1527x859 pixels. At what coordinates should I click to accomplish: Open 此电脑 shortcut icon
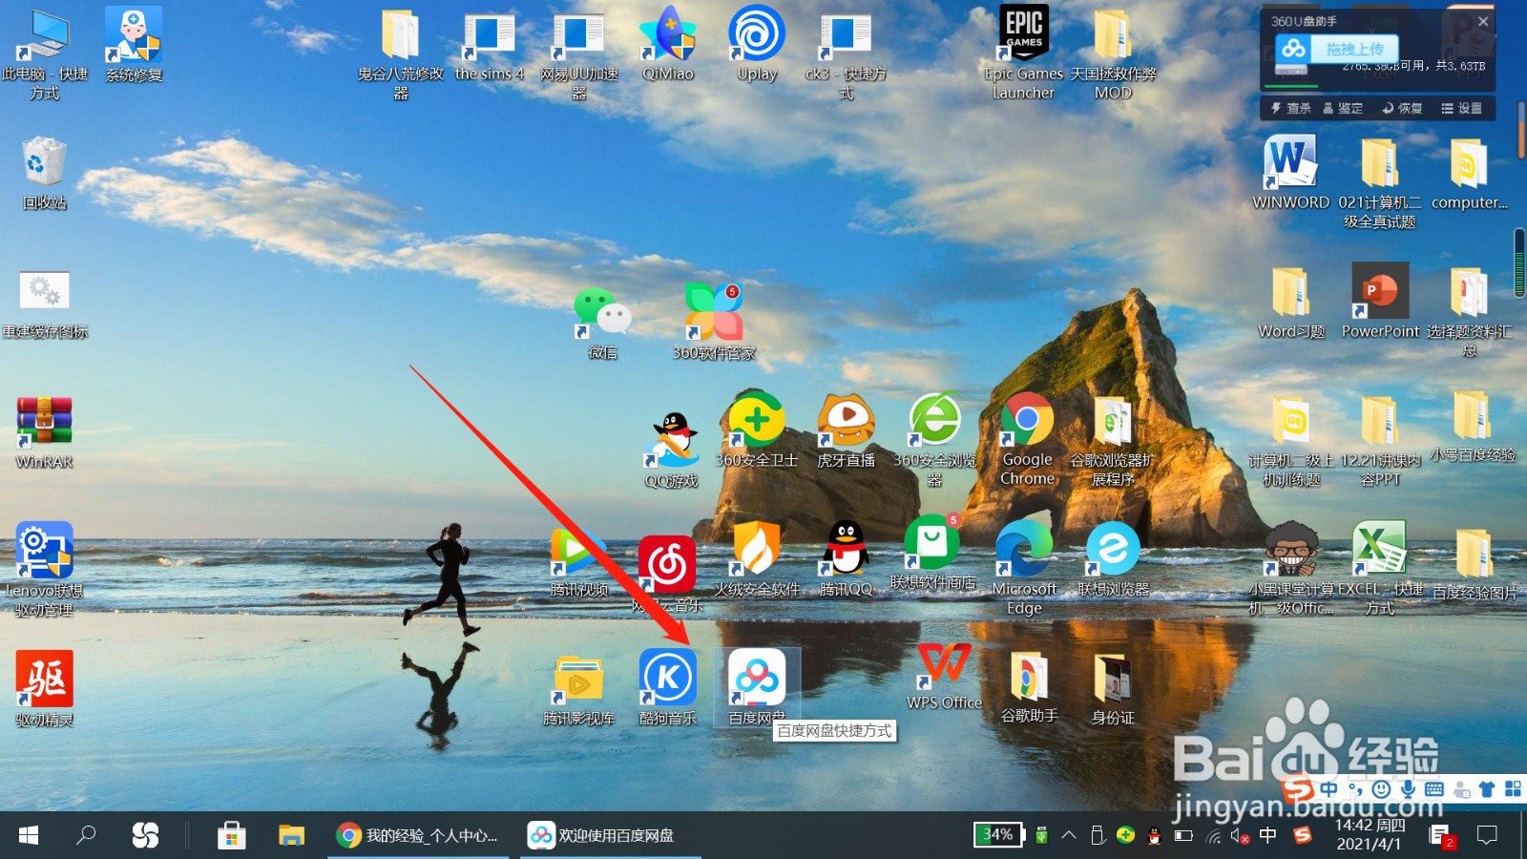pos(45,55)
